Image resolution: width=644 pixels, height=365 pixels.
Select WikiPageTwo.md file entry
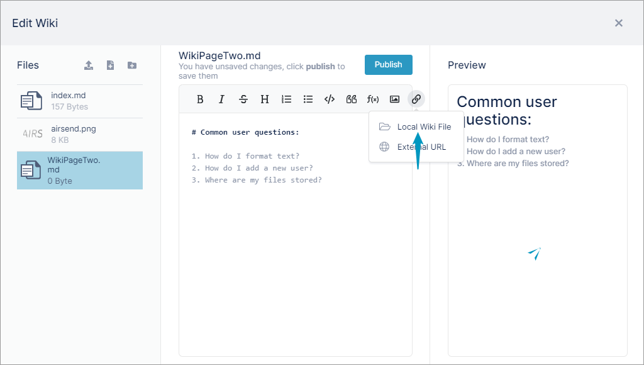point(80,170)
